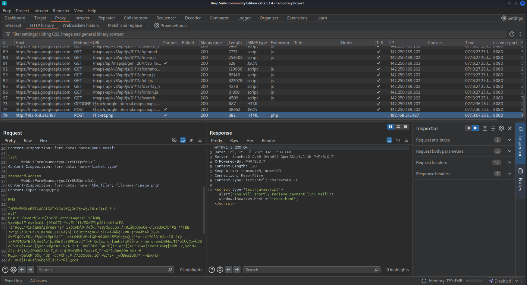The image size is (527, 285).
Task: Open the Intercept sub-tab
Action: (13, 26)
